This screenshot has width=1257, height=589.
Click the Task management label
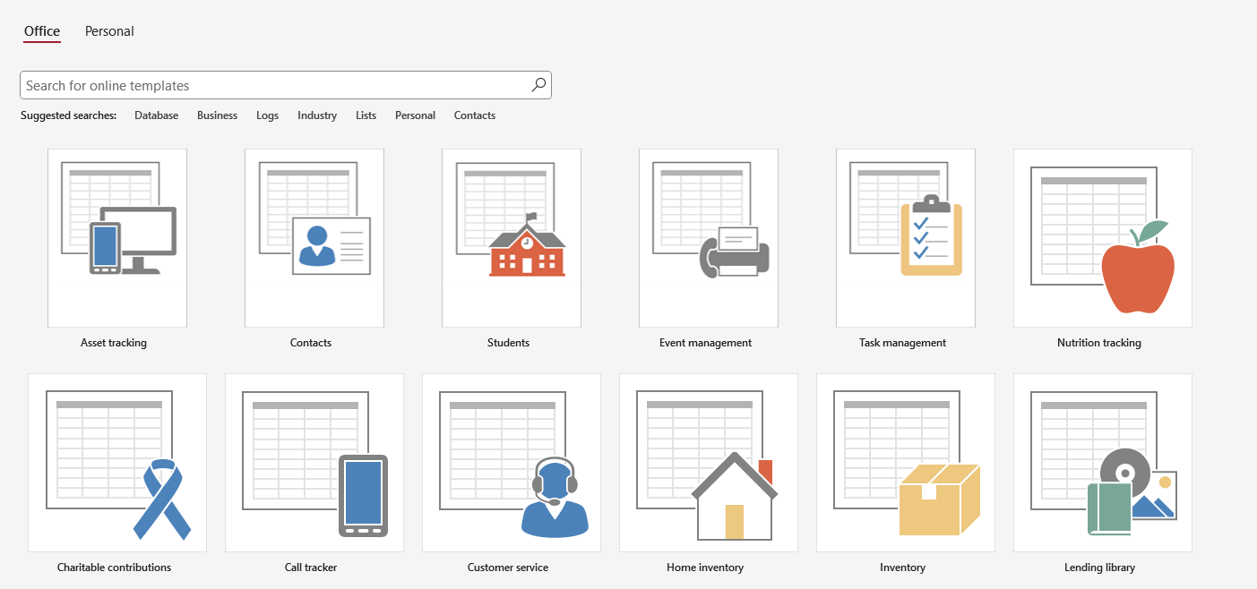click(903, 343)
